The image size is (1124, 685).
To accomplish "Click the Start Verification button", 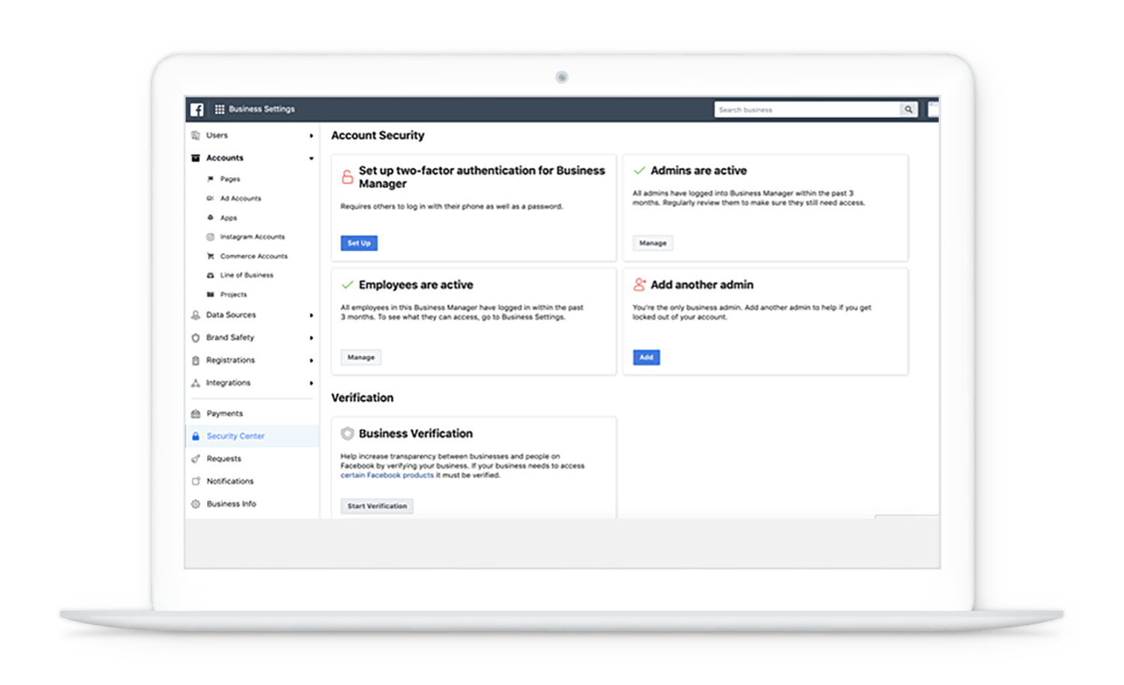I will (377, 506).
